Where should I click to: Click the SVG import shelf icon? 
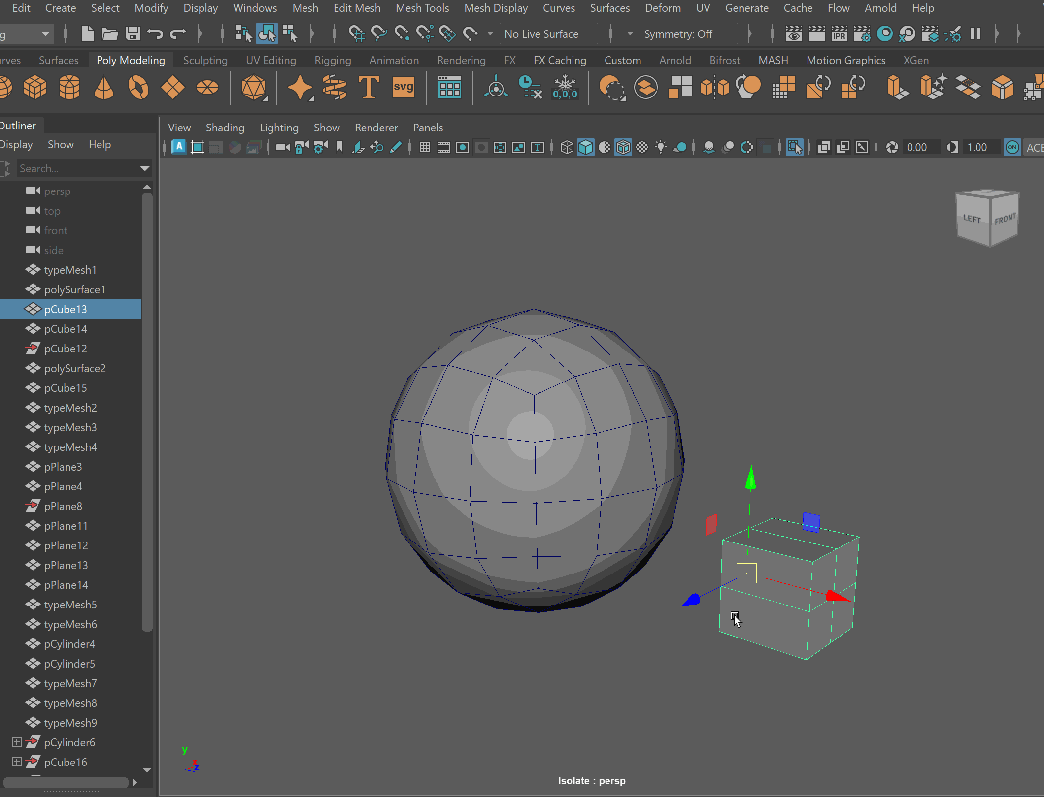403,88
